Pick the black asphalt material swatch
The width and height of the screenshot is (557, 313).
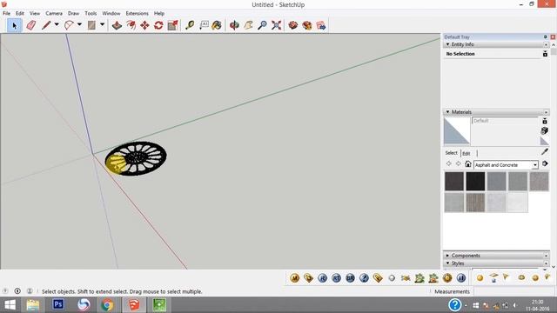(475, 181)
